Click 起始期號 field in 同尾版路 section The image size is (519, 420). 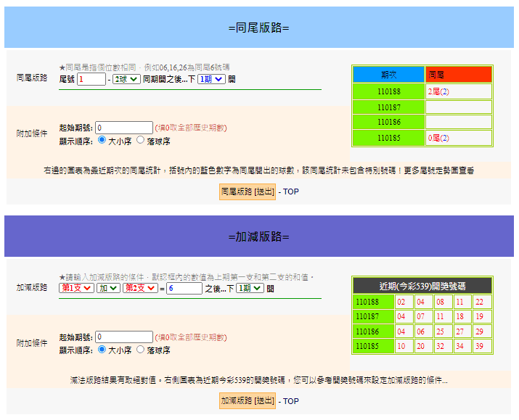click(x=124, y=128)
